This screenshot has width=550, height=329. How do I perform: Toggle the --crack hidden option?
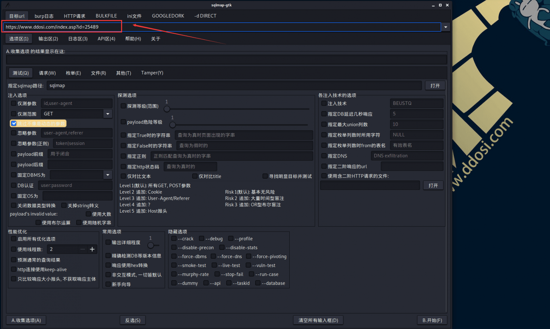pyautogui.click(x=174, y=239)
